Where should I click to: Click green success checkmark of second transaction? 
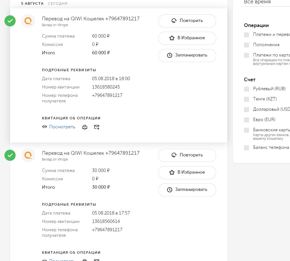[x=10, y=155]
